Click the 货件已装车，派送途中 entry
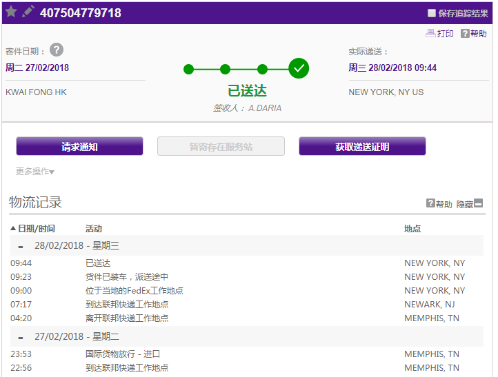The width and height of the screenshot is (498, 377). click(127, 277)
